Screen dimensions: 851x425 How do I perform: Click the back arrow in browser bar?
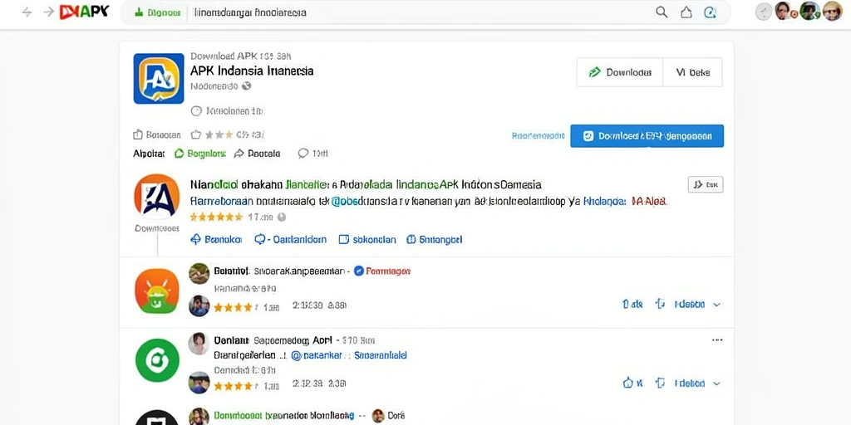27,12
